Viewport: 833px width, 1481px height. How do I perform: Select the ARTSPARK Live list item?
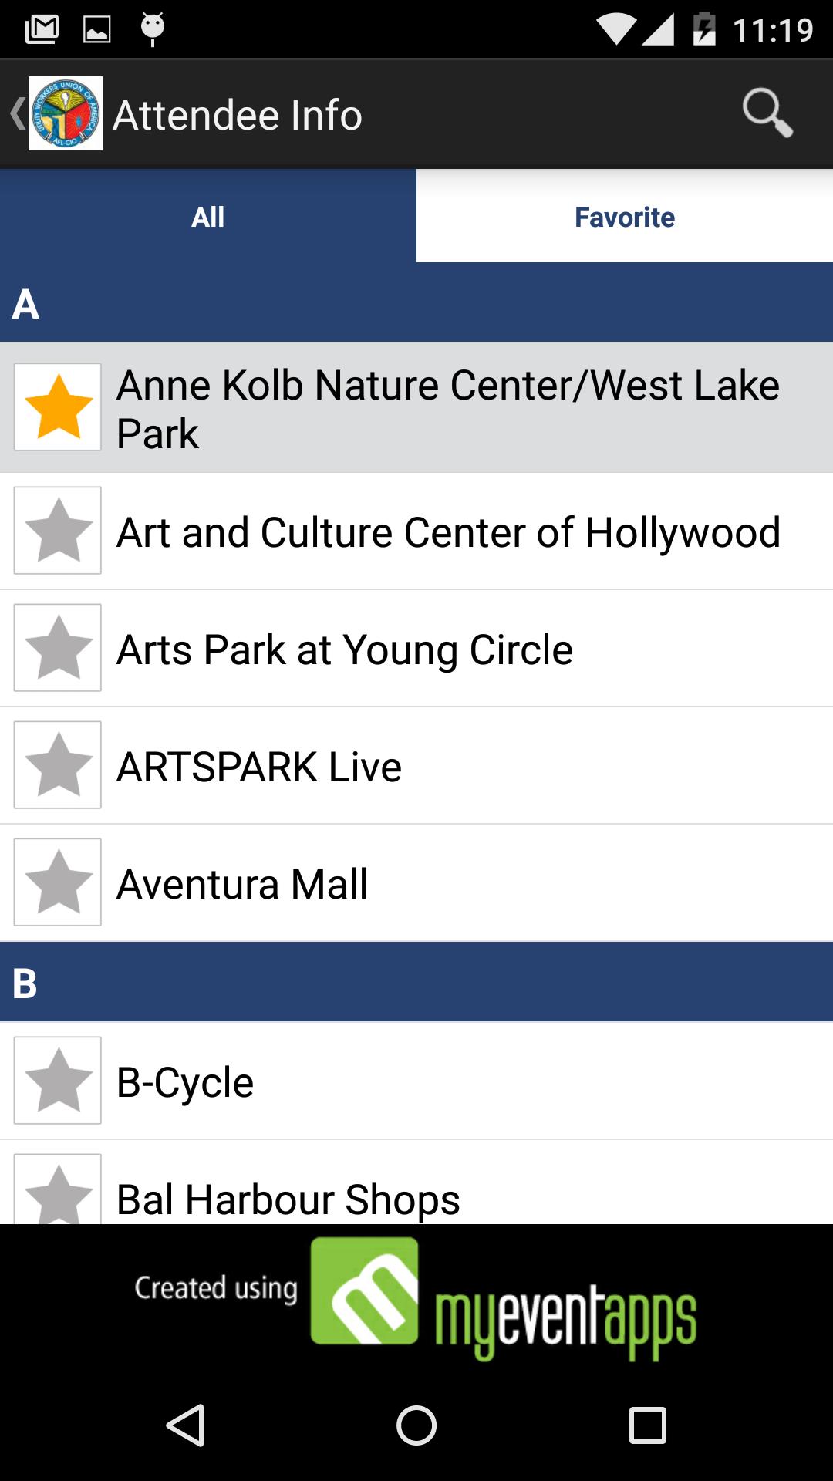(x=416, y=766)
